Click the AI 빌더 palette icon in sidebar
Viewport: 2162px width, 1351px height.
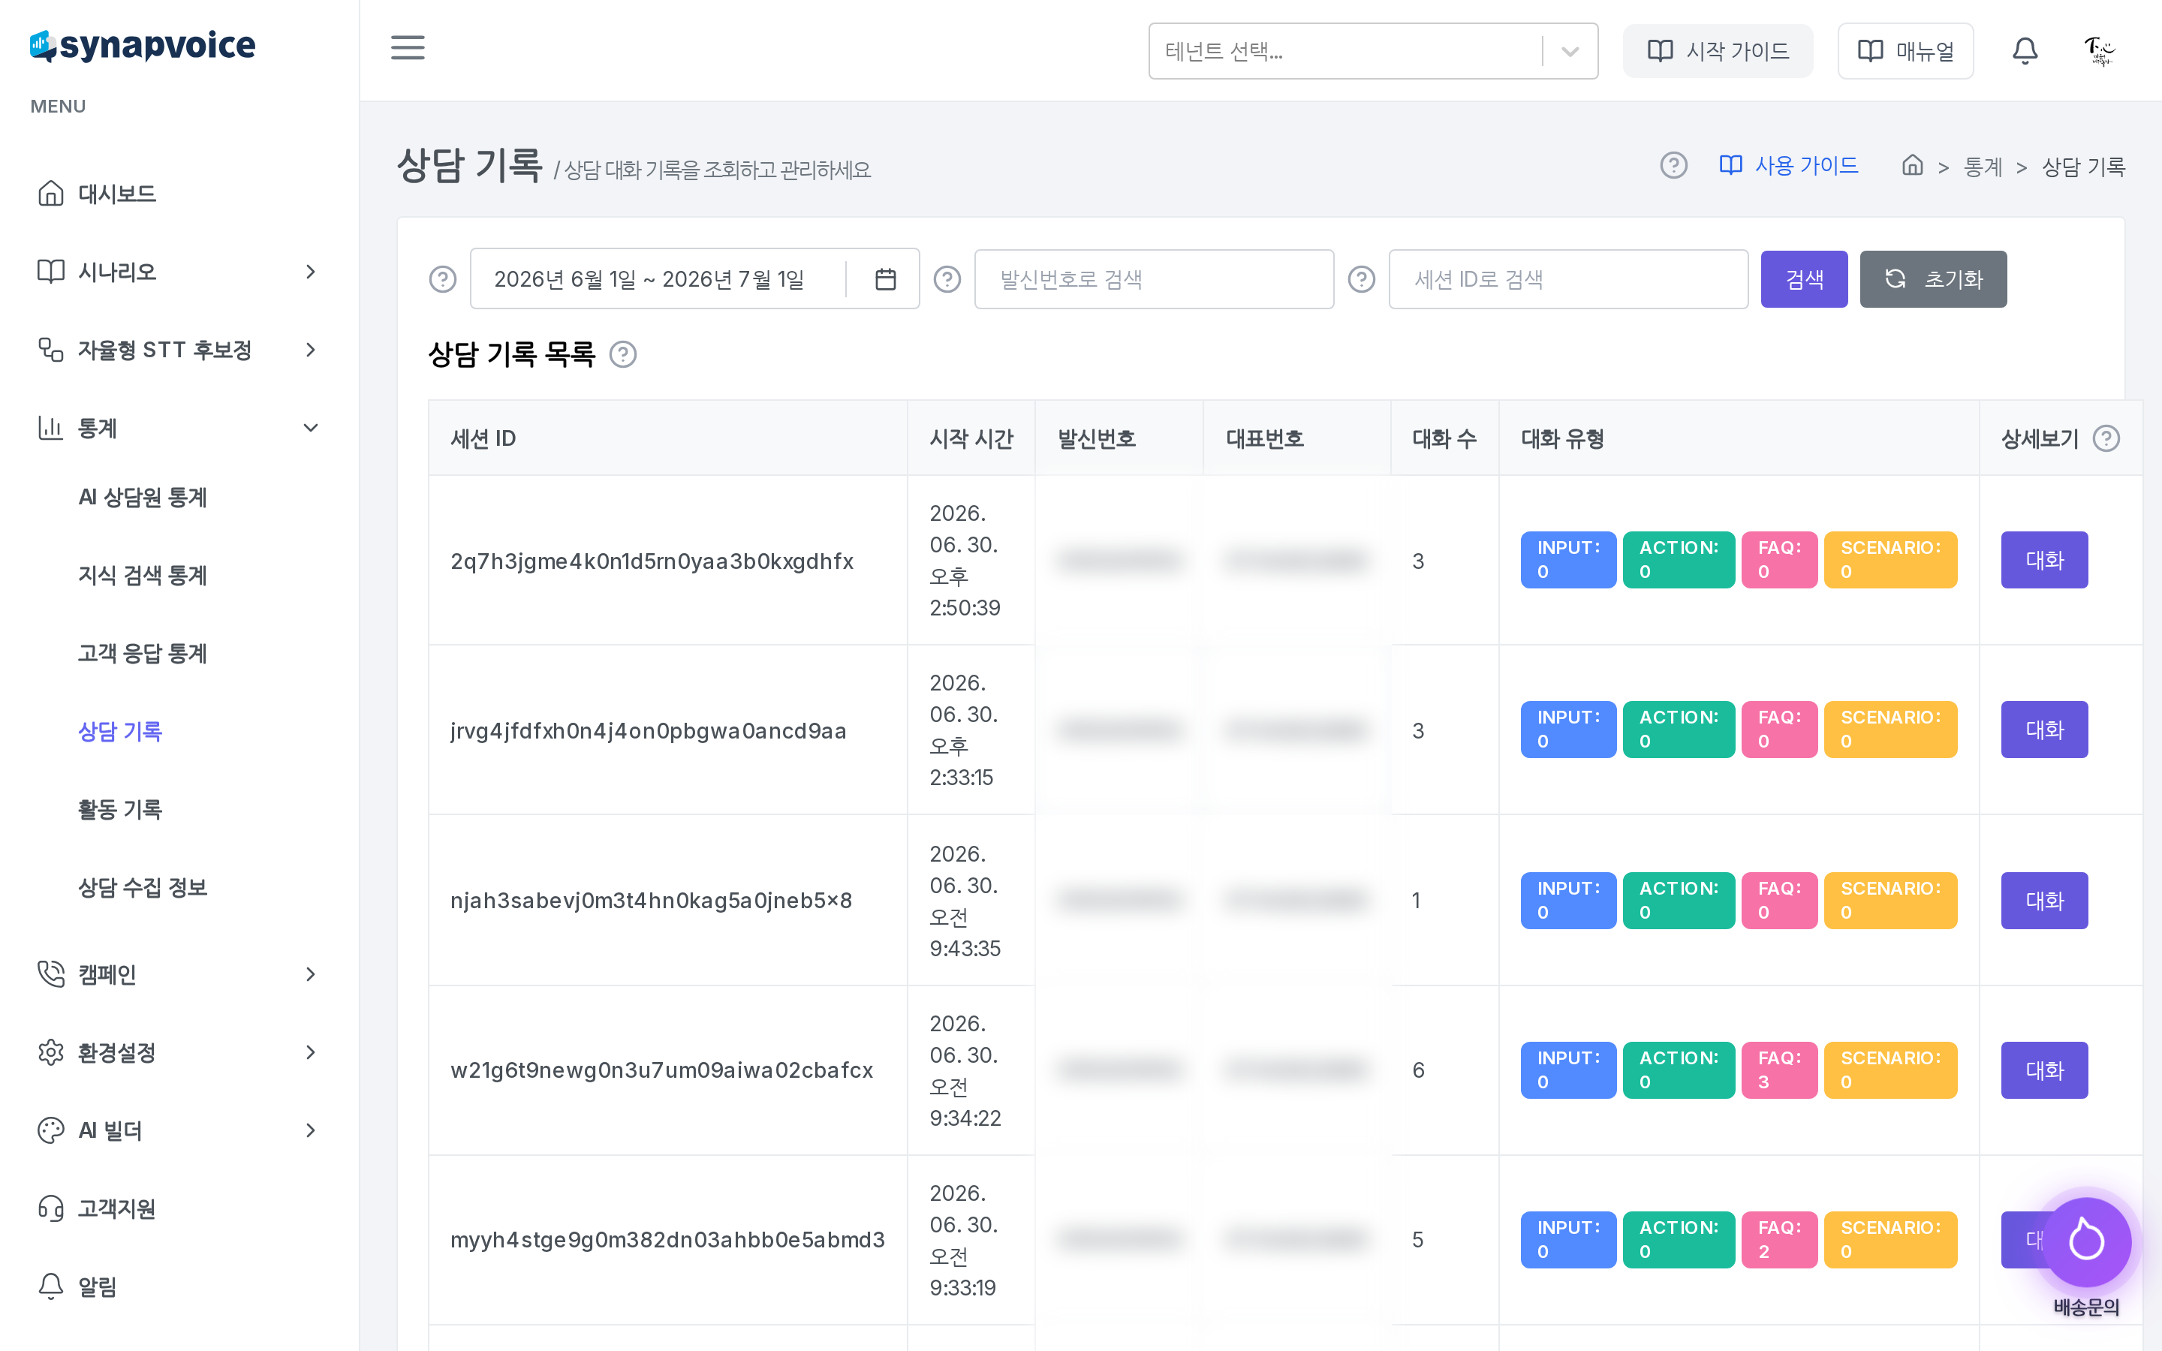coord(51,1130)
